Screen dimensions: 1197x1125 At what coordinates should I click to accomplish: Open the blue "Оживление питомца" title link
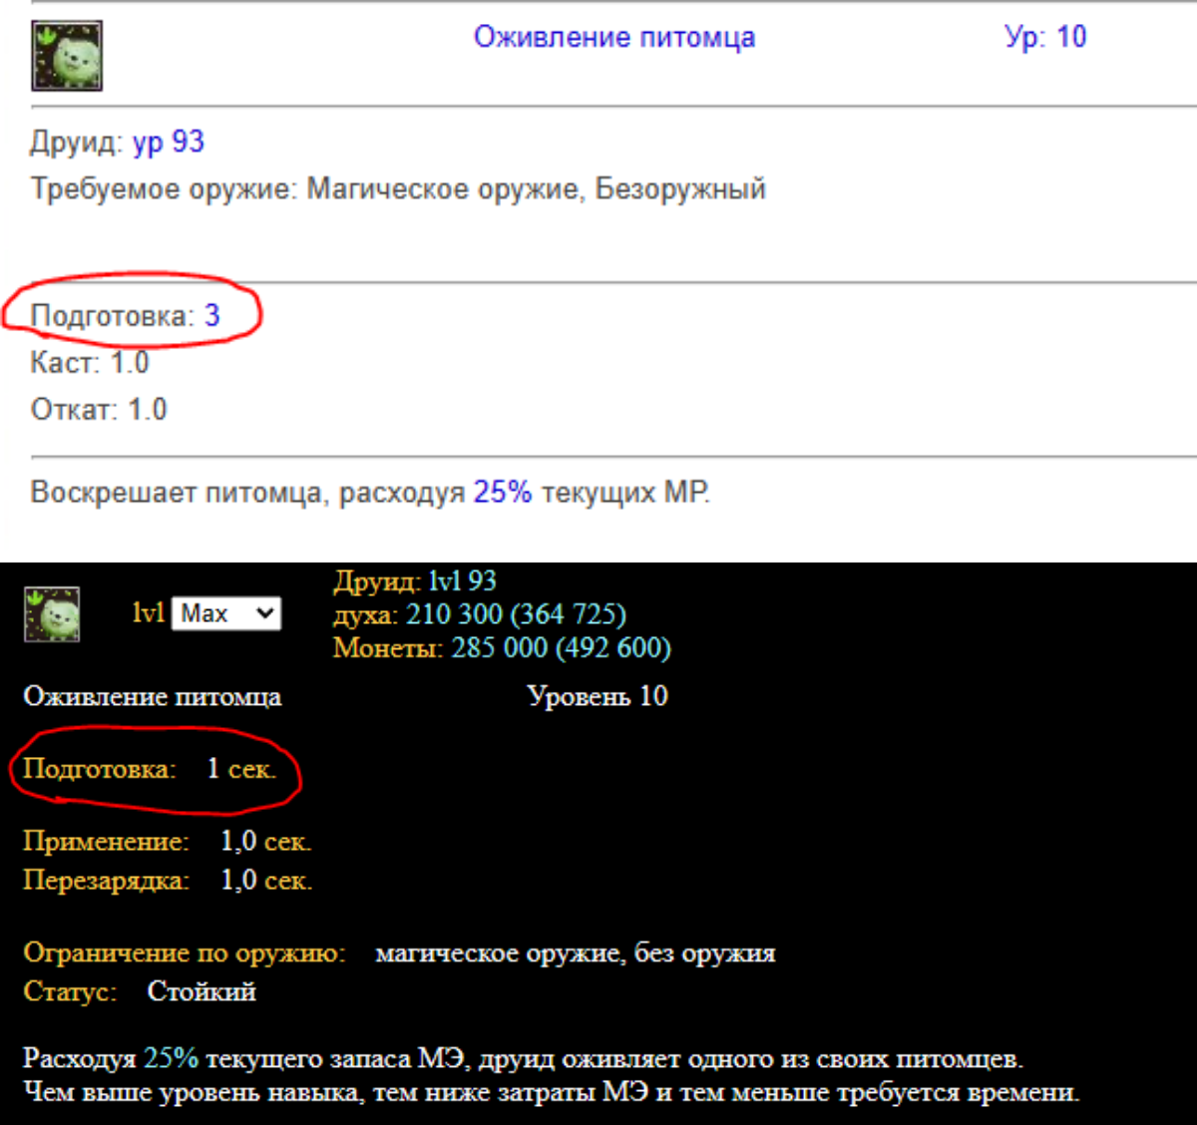click(613, 37)
